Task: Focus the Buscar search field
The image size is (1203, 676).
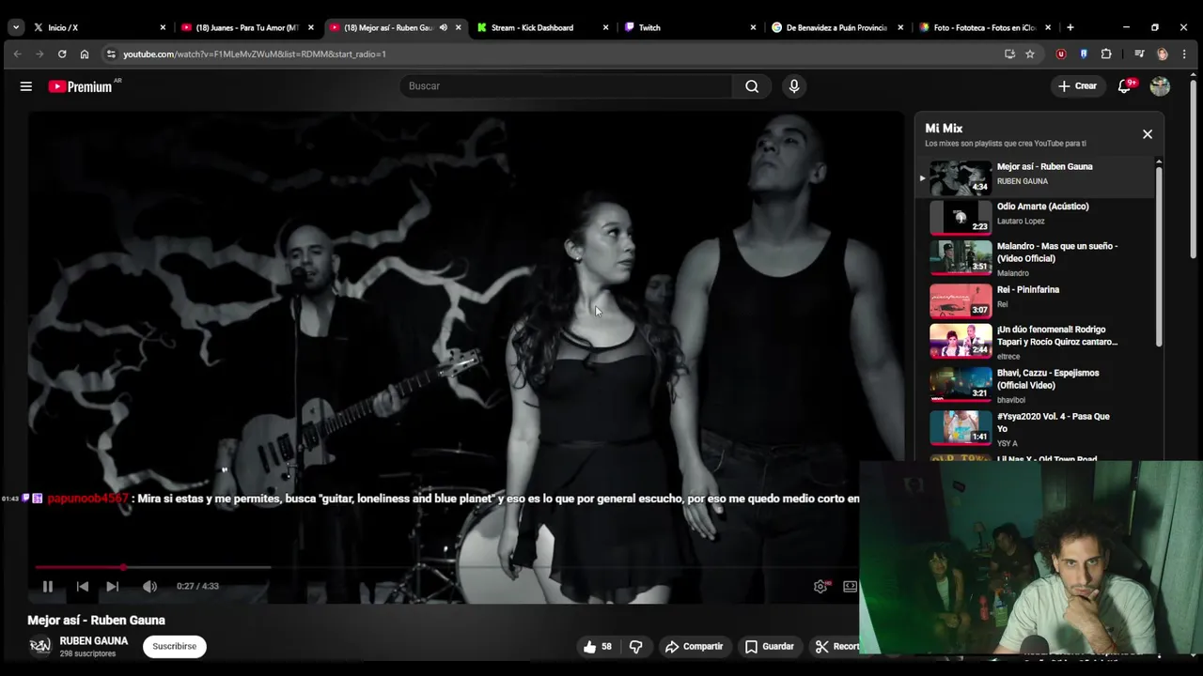Action: pos(566,86)
